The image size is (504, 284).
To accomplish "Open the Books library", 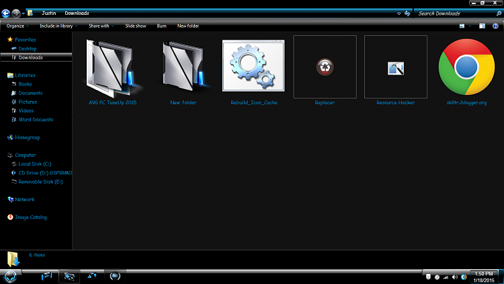I will pos(25,84).
